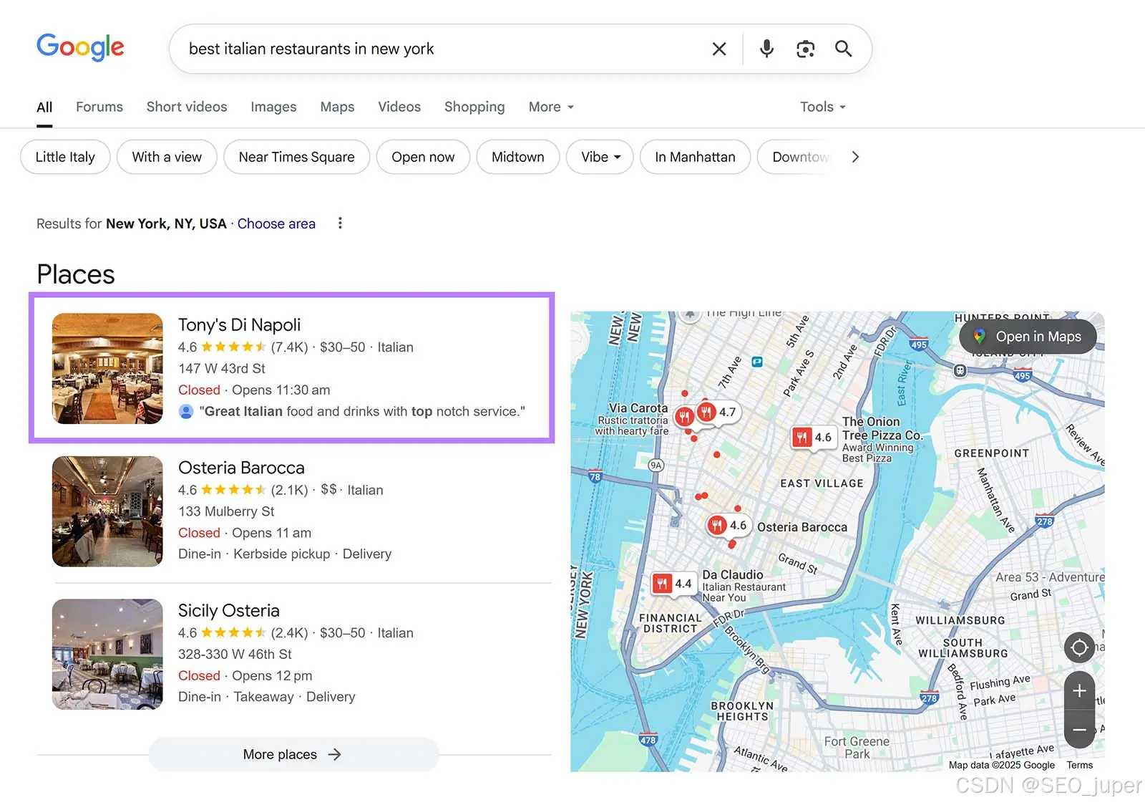Switch to the Short videos tab
Image resolution: width=1145 pixels, height=805 pixels.
(x=187, y=107)
